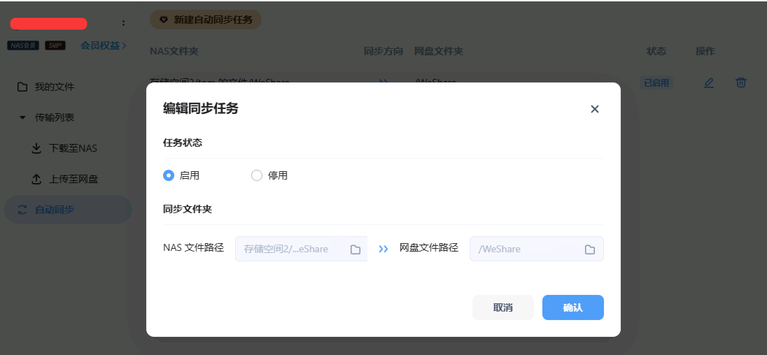Screen dimensions: 767x355
Task: Click the 网盘文件夹 column header
Action: (x=439, y=51)
